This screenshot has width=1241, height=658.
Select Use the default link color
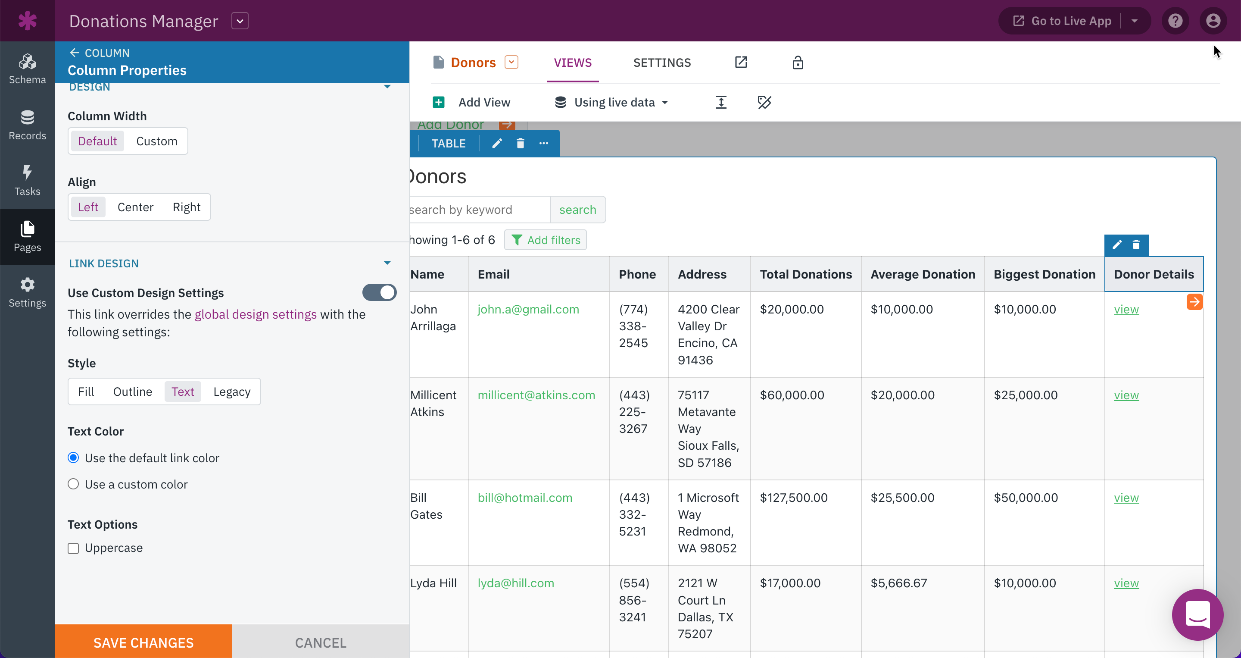click(x=73, y=457)
